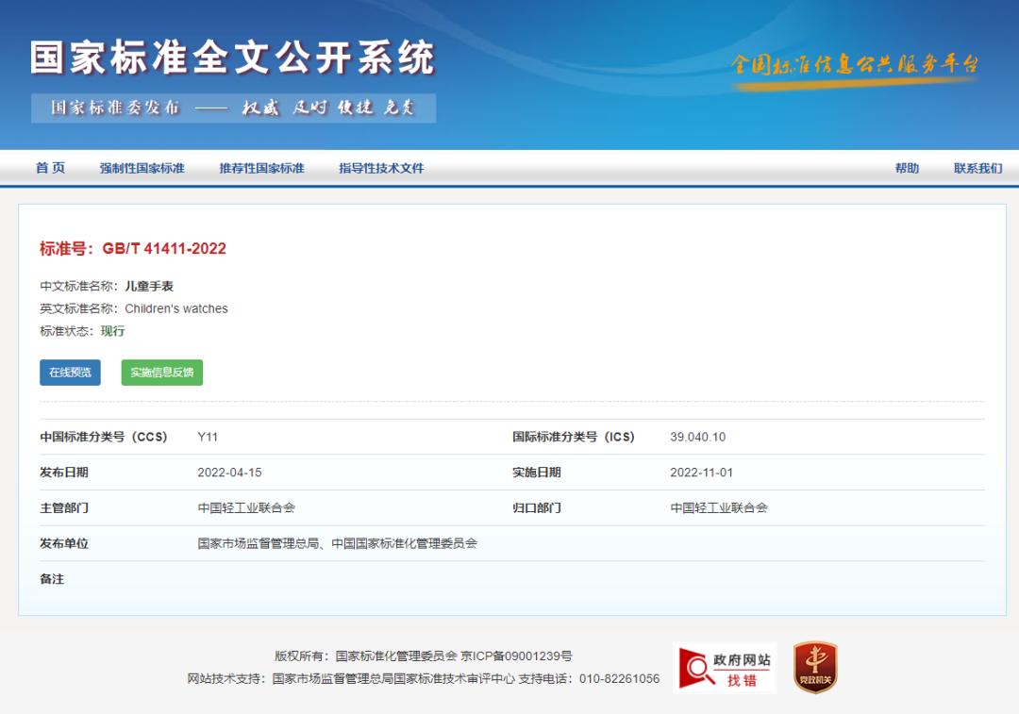Click the 备注 row label
1019x714 pixels.
pyautogui.click(x=52, y=579)
